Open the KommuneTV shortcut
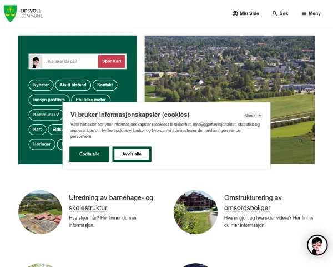333x267 pixels. click(46, 115)
